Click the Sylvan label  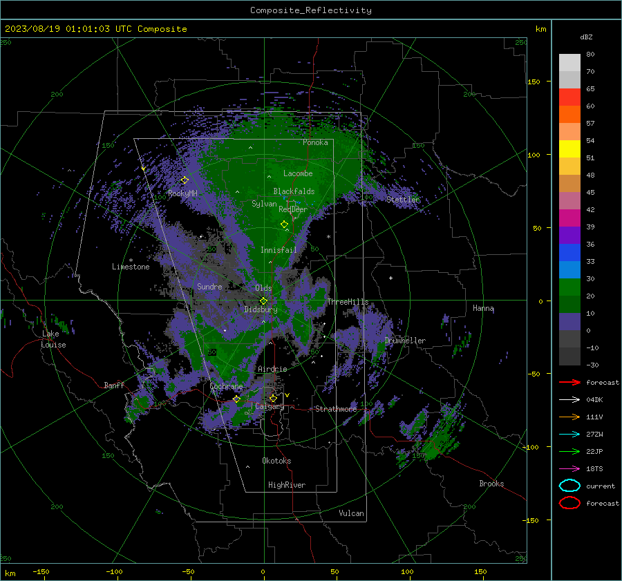[264, 204]
